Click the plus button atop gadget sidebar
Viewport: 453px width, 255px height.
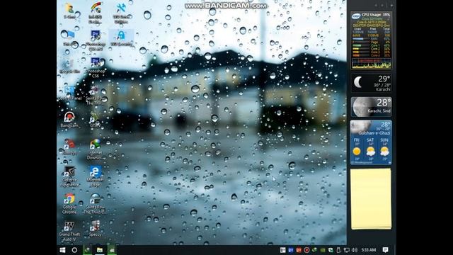[391, 5]
